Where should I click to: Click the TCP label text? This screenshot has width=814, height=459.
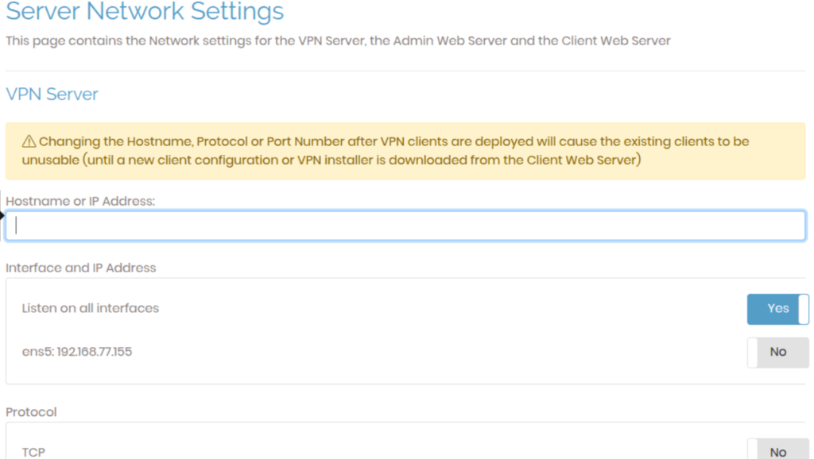point(33,452)
